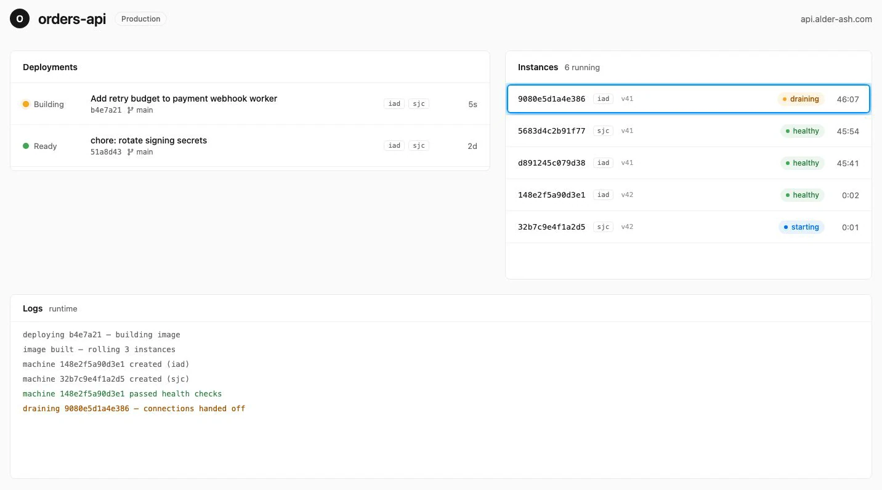This screenshot has width=882, height=490.
Task: Open the api.alder-ash.com domain link
Action: tap(836, 19)
